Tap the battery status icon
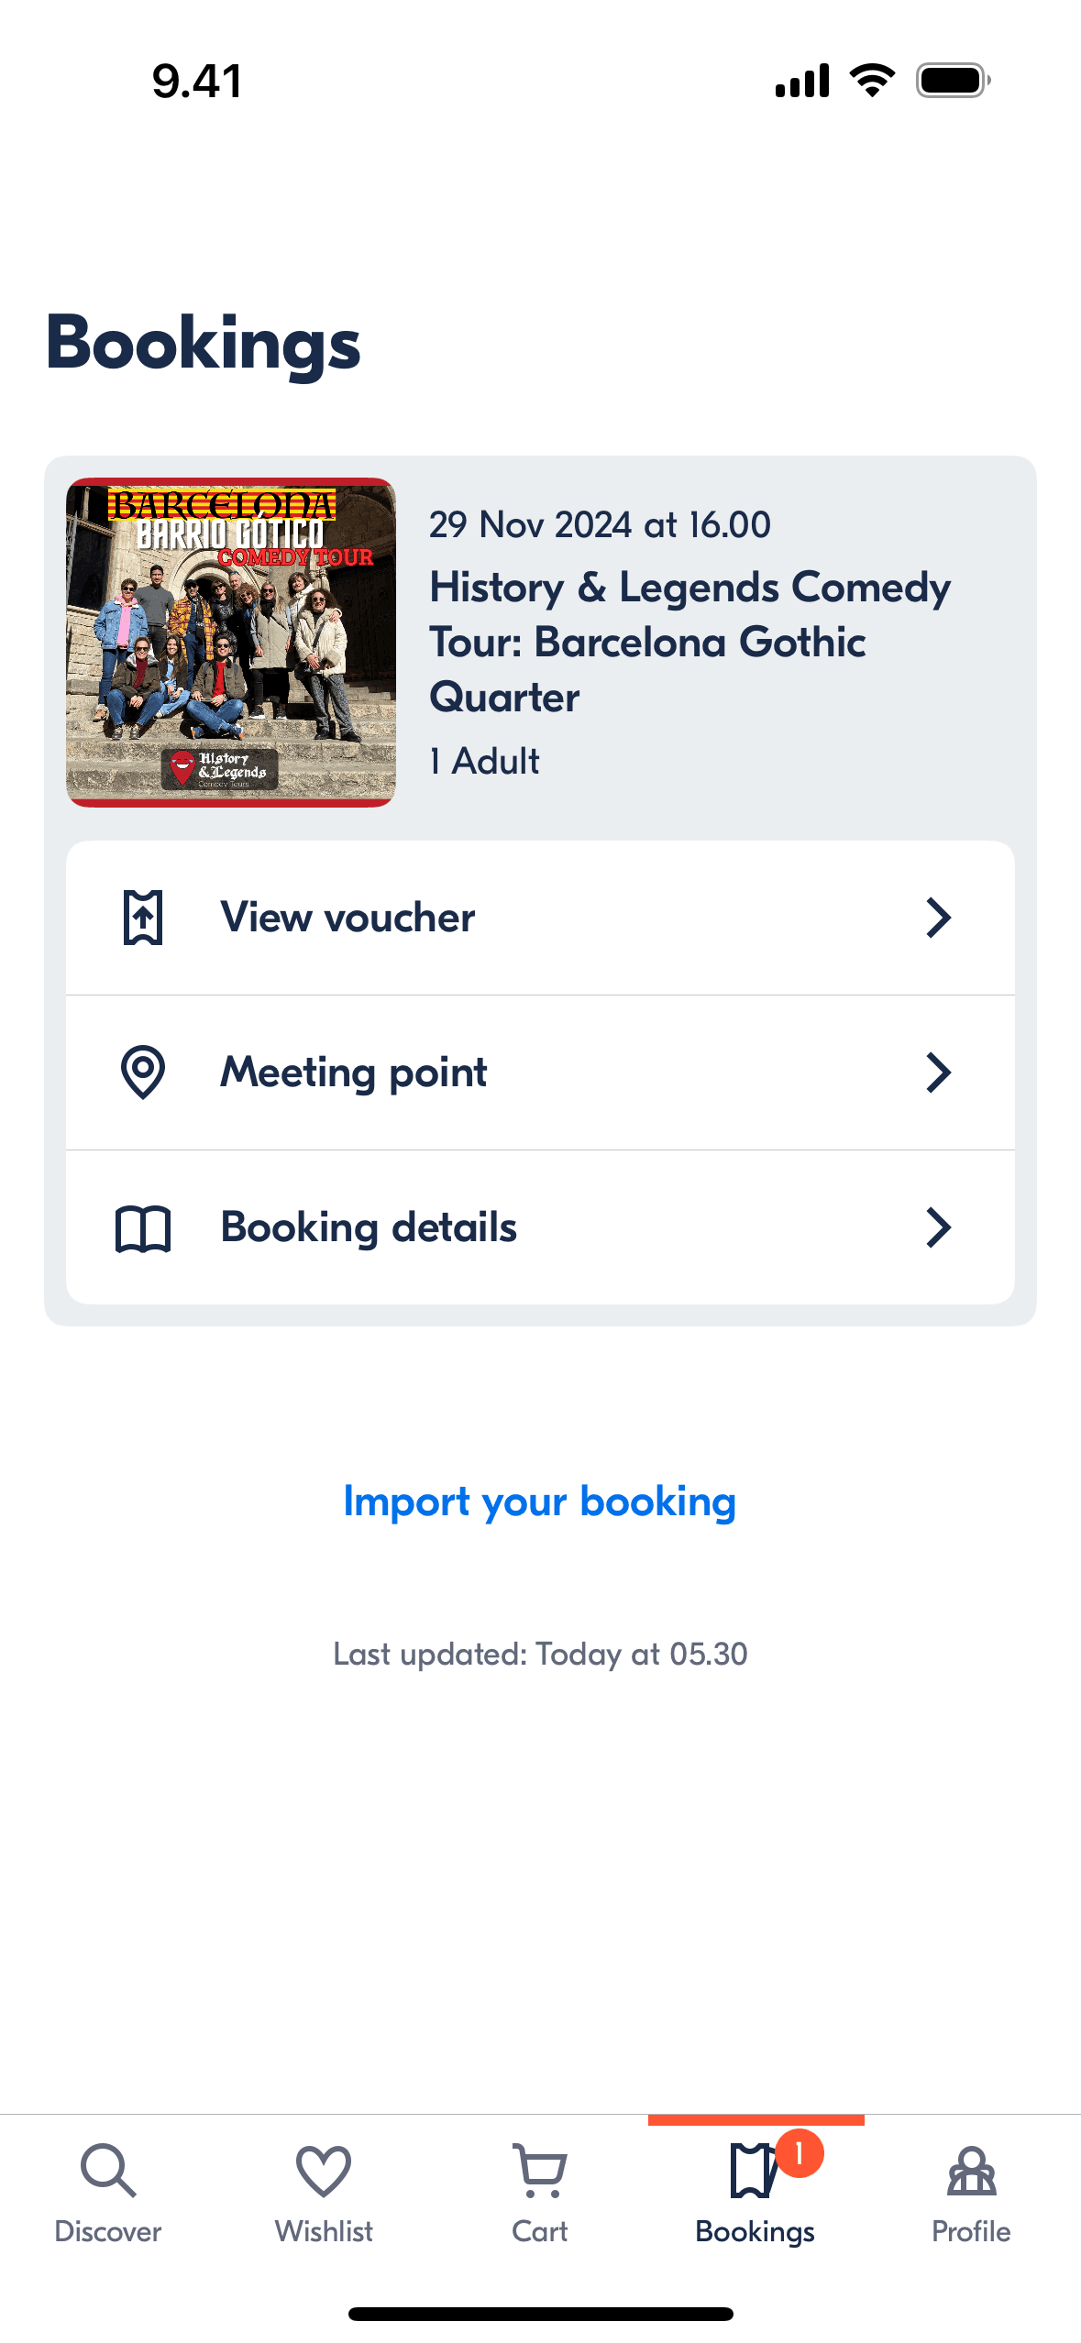This screenshot has height=2343, width=1081. pyautogui.click(x=953, y=81)
